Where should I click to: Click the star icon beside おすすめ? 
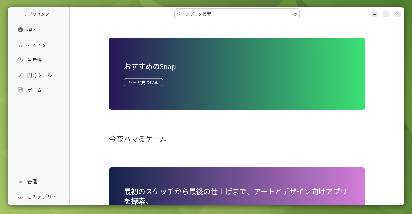click(x=21, y=45)
